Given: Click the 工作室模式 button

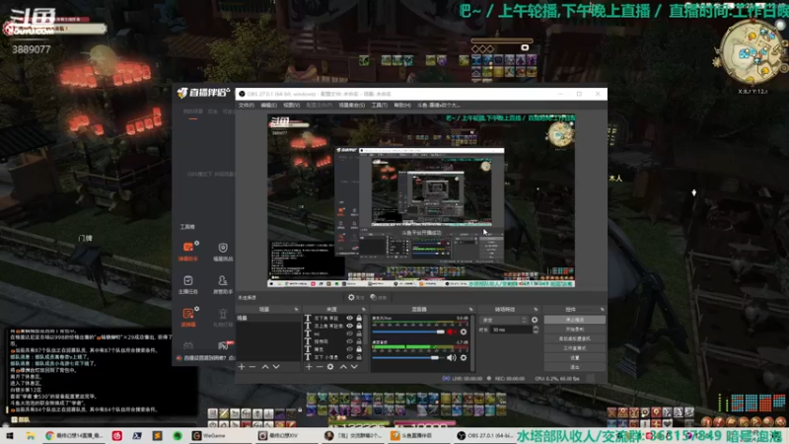Looking at the screenshot, I should 575,348.
